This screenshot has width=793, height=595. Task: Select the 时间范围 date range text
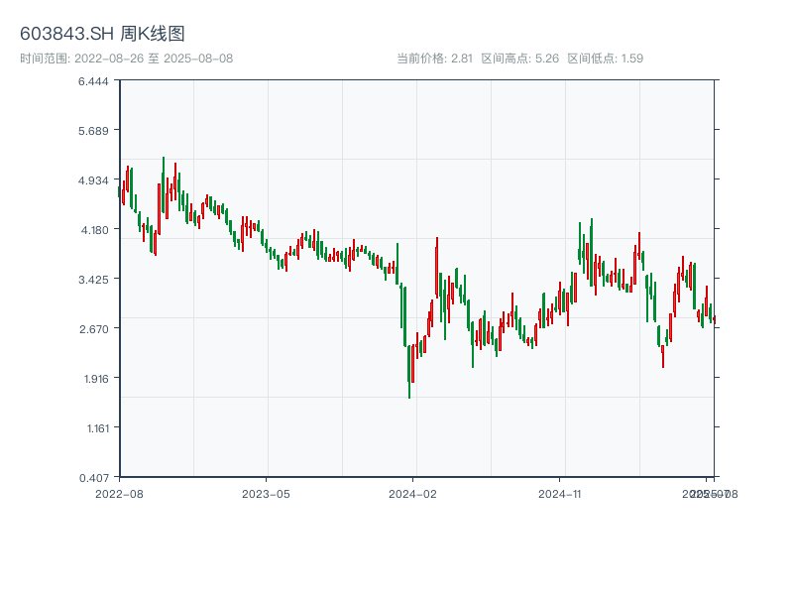pyautogui.click(x=126, y=59)
